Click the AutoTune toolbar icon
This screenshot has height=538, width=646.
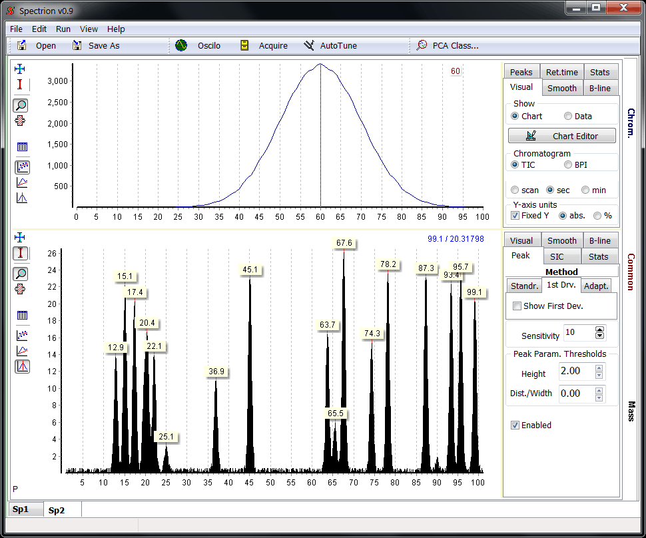[309, 46]
